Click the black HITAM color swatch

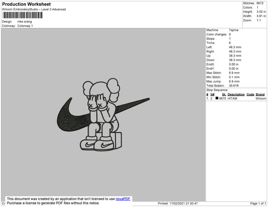(x=217, y=98)
